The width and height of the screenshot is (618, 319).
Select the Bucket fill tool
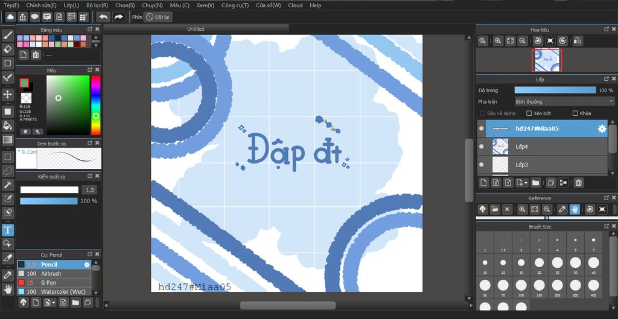(8, 125)
